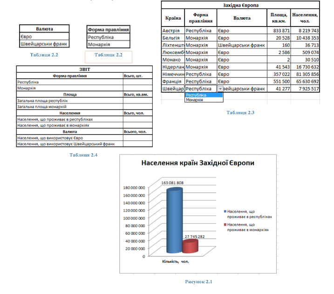Select the 'Країна' column header cell

[x=173, y=18]
